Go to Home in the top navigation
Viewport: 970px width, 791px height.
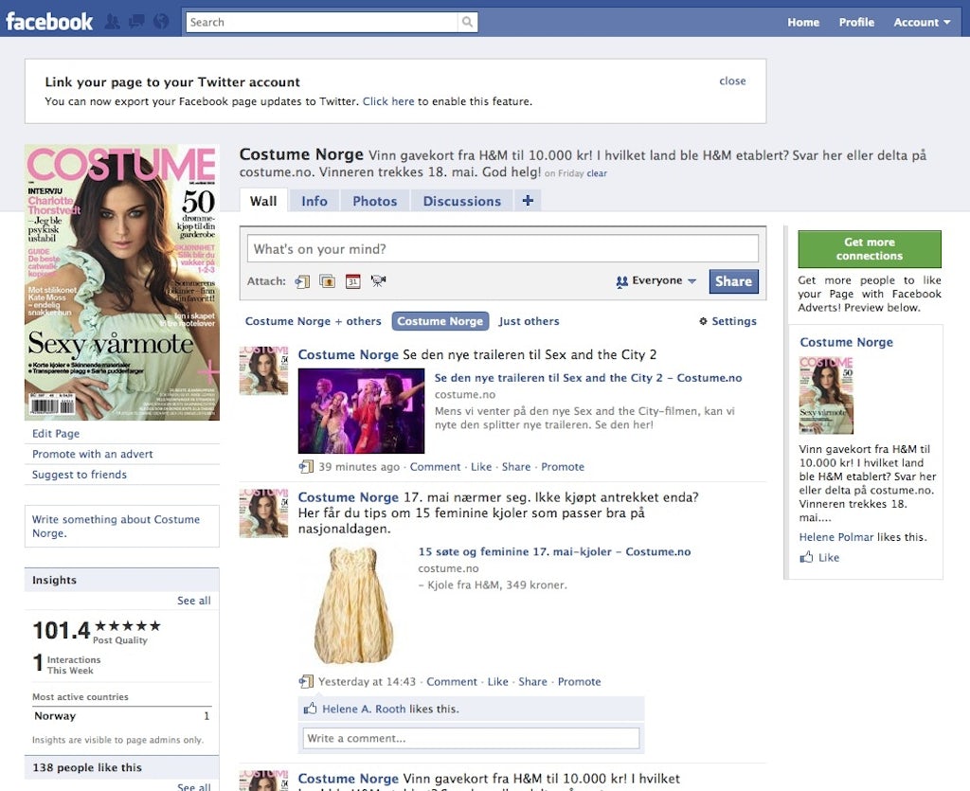pos(803,23)
